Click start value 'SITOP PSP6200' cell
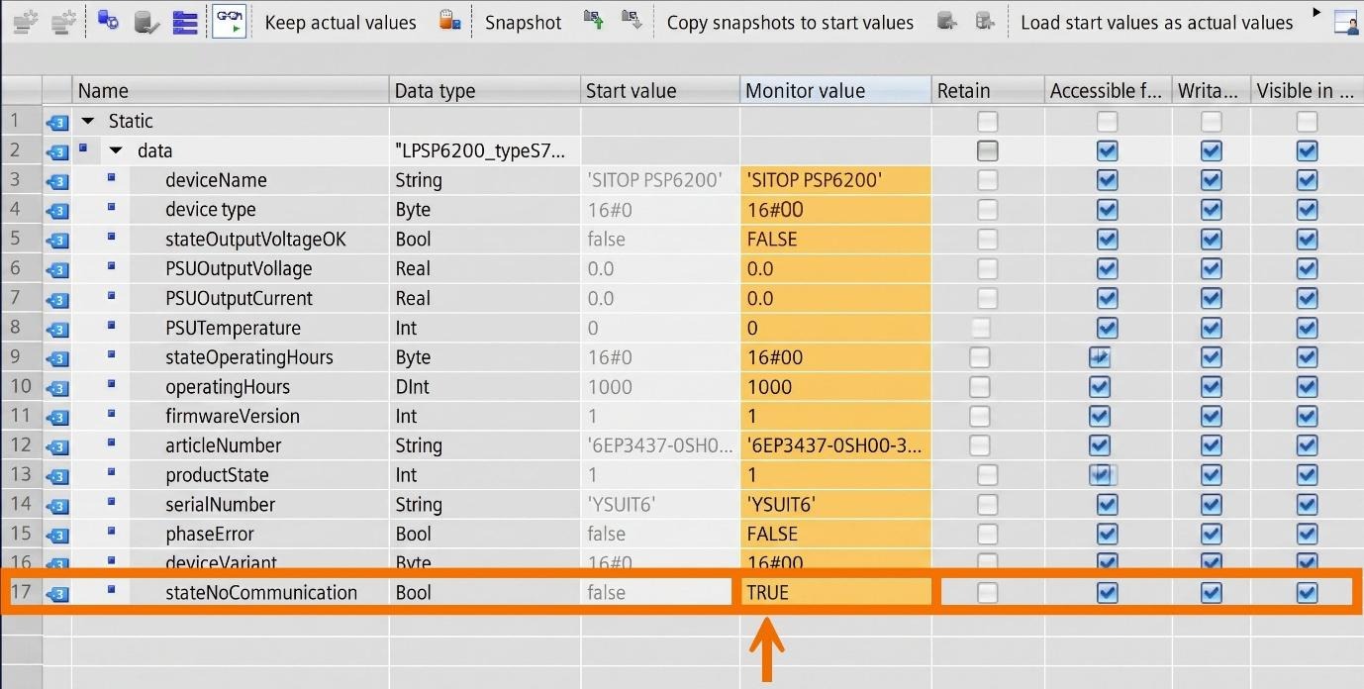Image resolution: width=1364 pixels, height=689 pixels. tap(660, 180)
